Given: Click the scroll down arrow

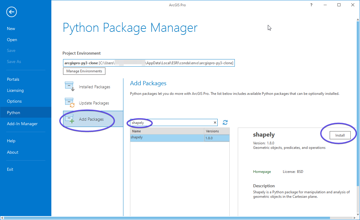Looking at the screenshot, I should tap(358, 215).
